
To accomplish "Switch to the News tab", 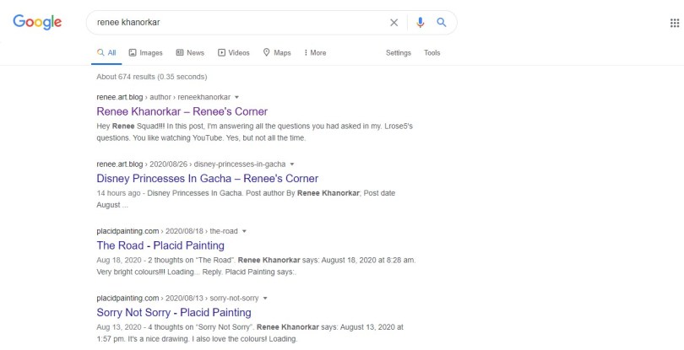I will 190,53.
